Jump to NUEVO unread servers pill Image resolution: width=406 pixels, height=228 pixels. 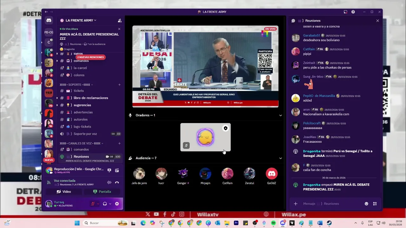click(49, 160)
